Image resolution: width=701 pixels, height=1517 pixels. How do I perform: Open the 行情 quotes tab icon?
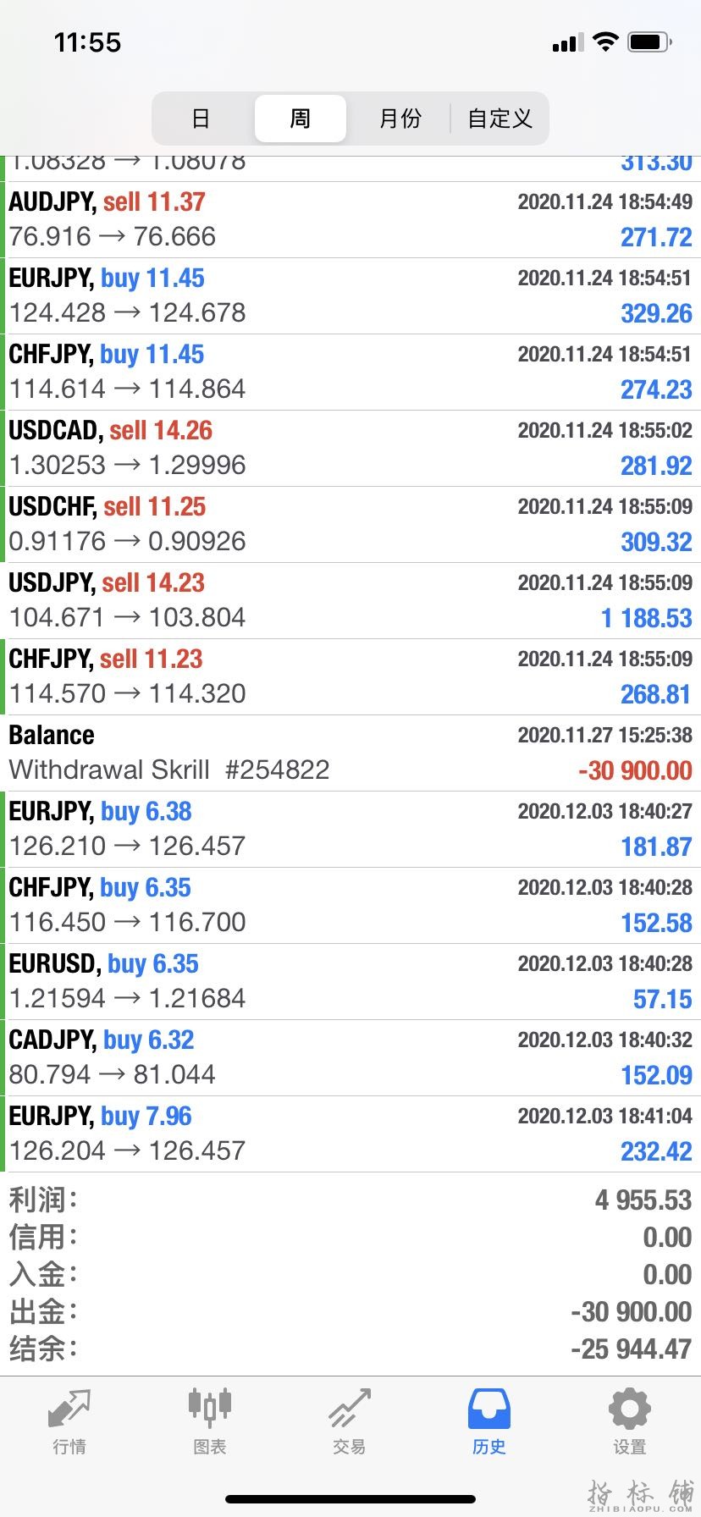click(69, 1408)
